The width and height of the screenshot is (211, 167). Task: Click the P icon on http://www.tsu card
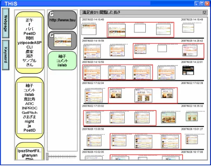pyautogui.click(x=52, y=14)
